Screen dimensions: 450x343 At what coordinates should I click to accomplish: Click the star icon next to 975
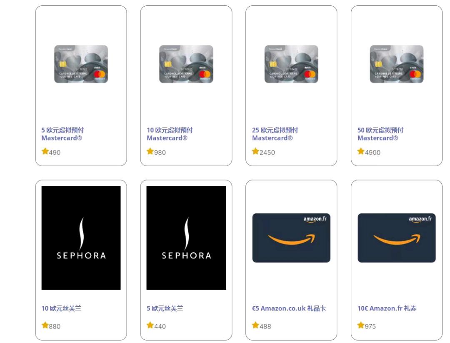361,325
